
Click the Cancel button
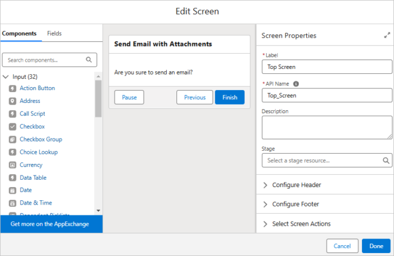point(342,246)
